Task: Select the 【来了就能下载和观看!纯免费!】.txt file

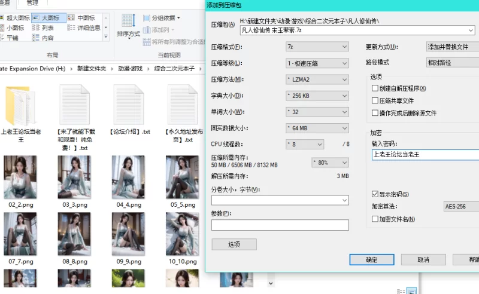Action: click(75, 118)
